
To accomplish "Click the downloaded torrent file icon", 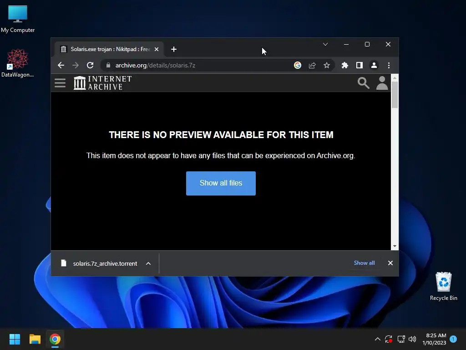I will tap(64, 263).
